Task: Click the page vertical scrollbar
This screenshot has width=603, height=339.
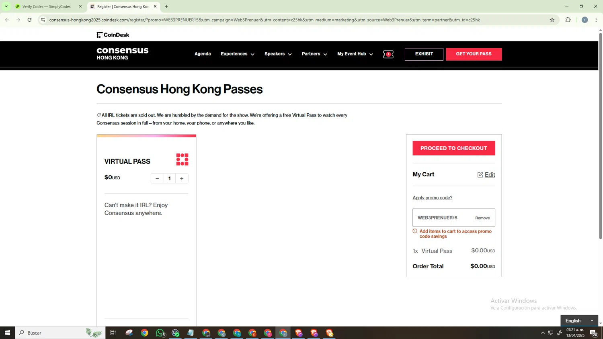Action: click(x=601, y=136)
